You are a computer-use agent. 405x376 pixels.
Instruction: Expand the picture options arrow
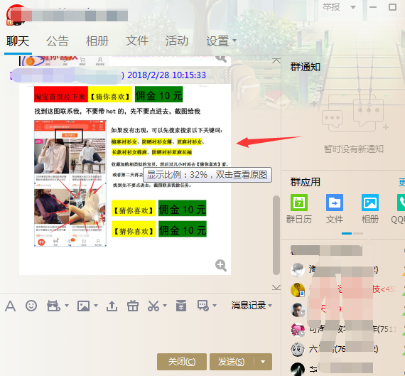click(96, 306)
